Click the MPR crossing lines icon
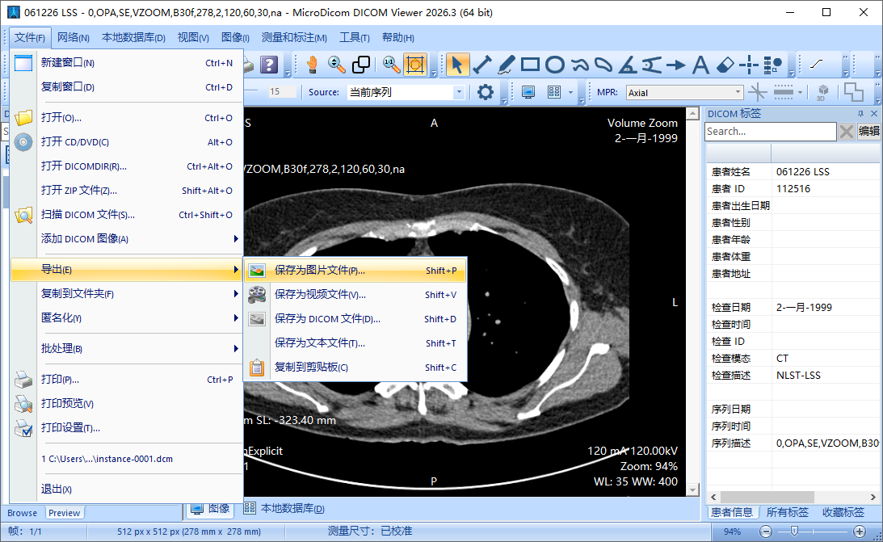This screenshot has height=542, width=883. point(758,92)
